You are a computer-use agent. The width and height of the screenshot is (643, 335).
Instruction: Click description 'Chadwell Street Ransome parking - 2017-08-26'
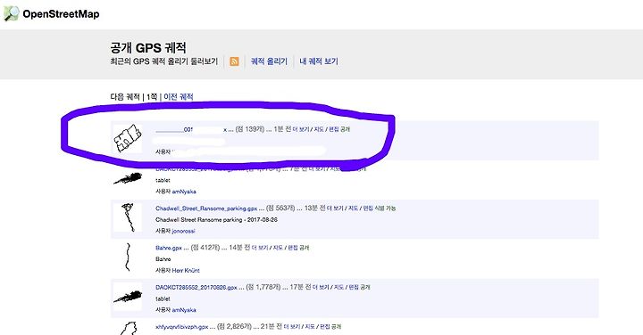[216, 220]
